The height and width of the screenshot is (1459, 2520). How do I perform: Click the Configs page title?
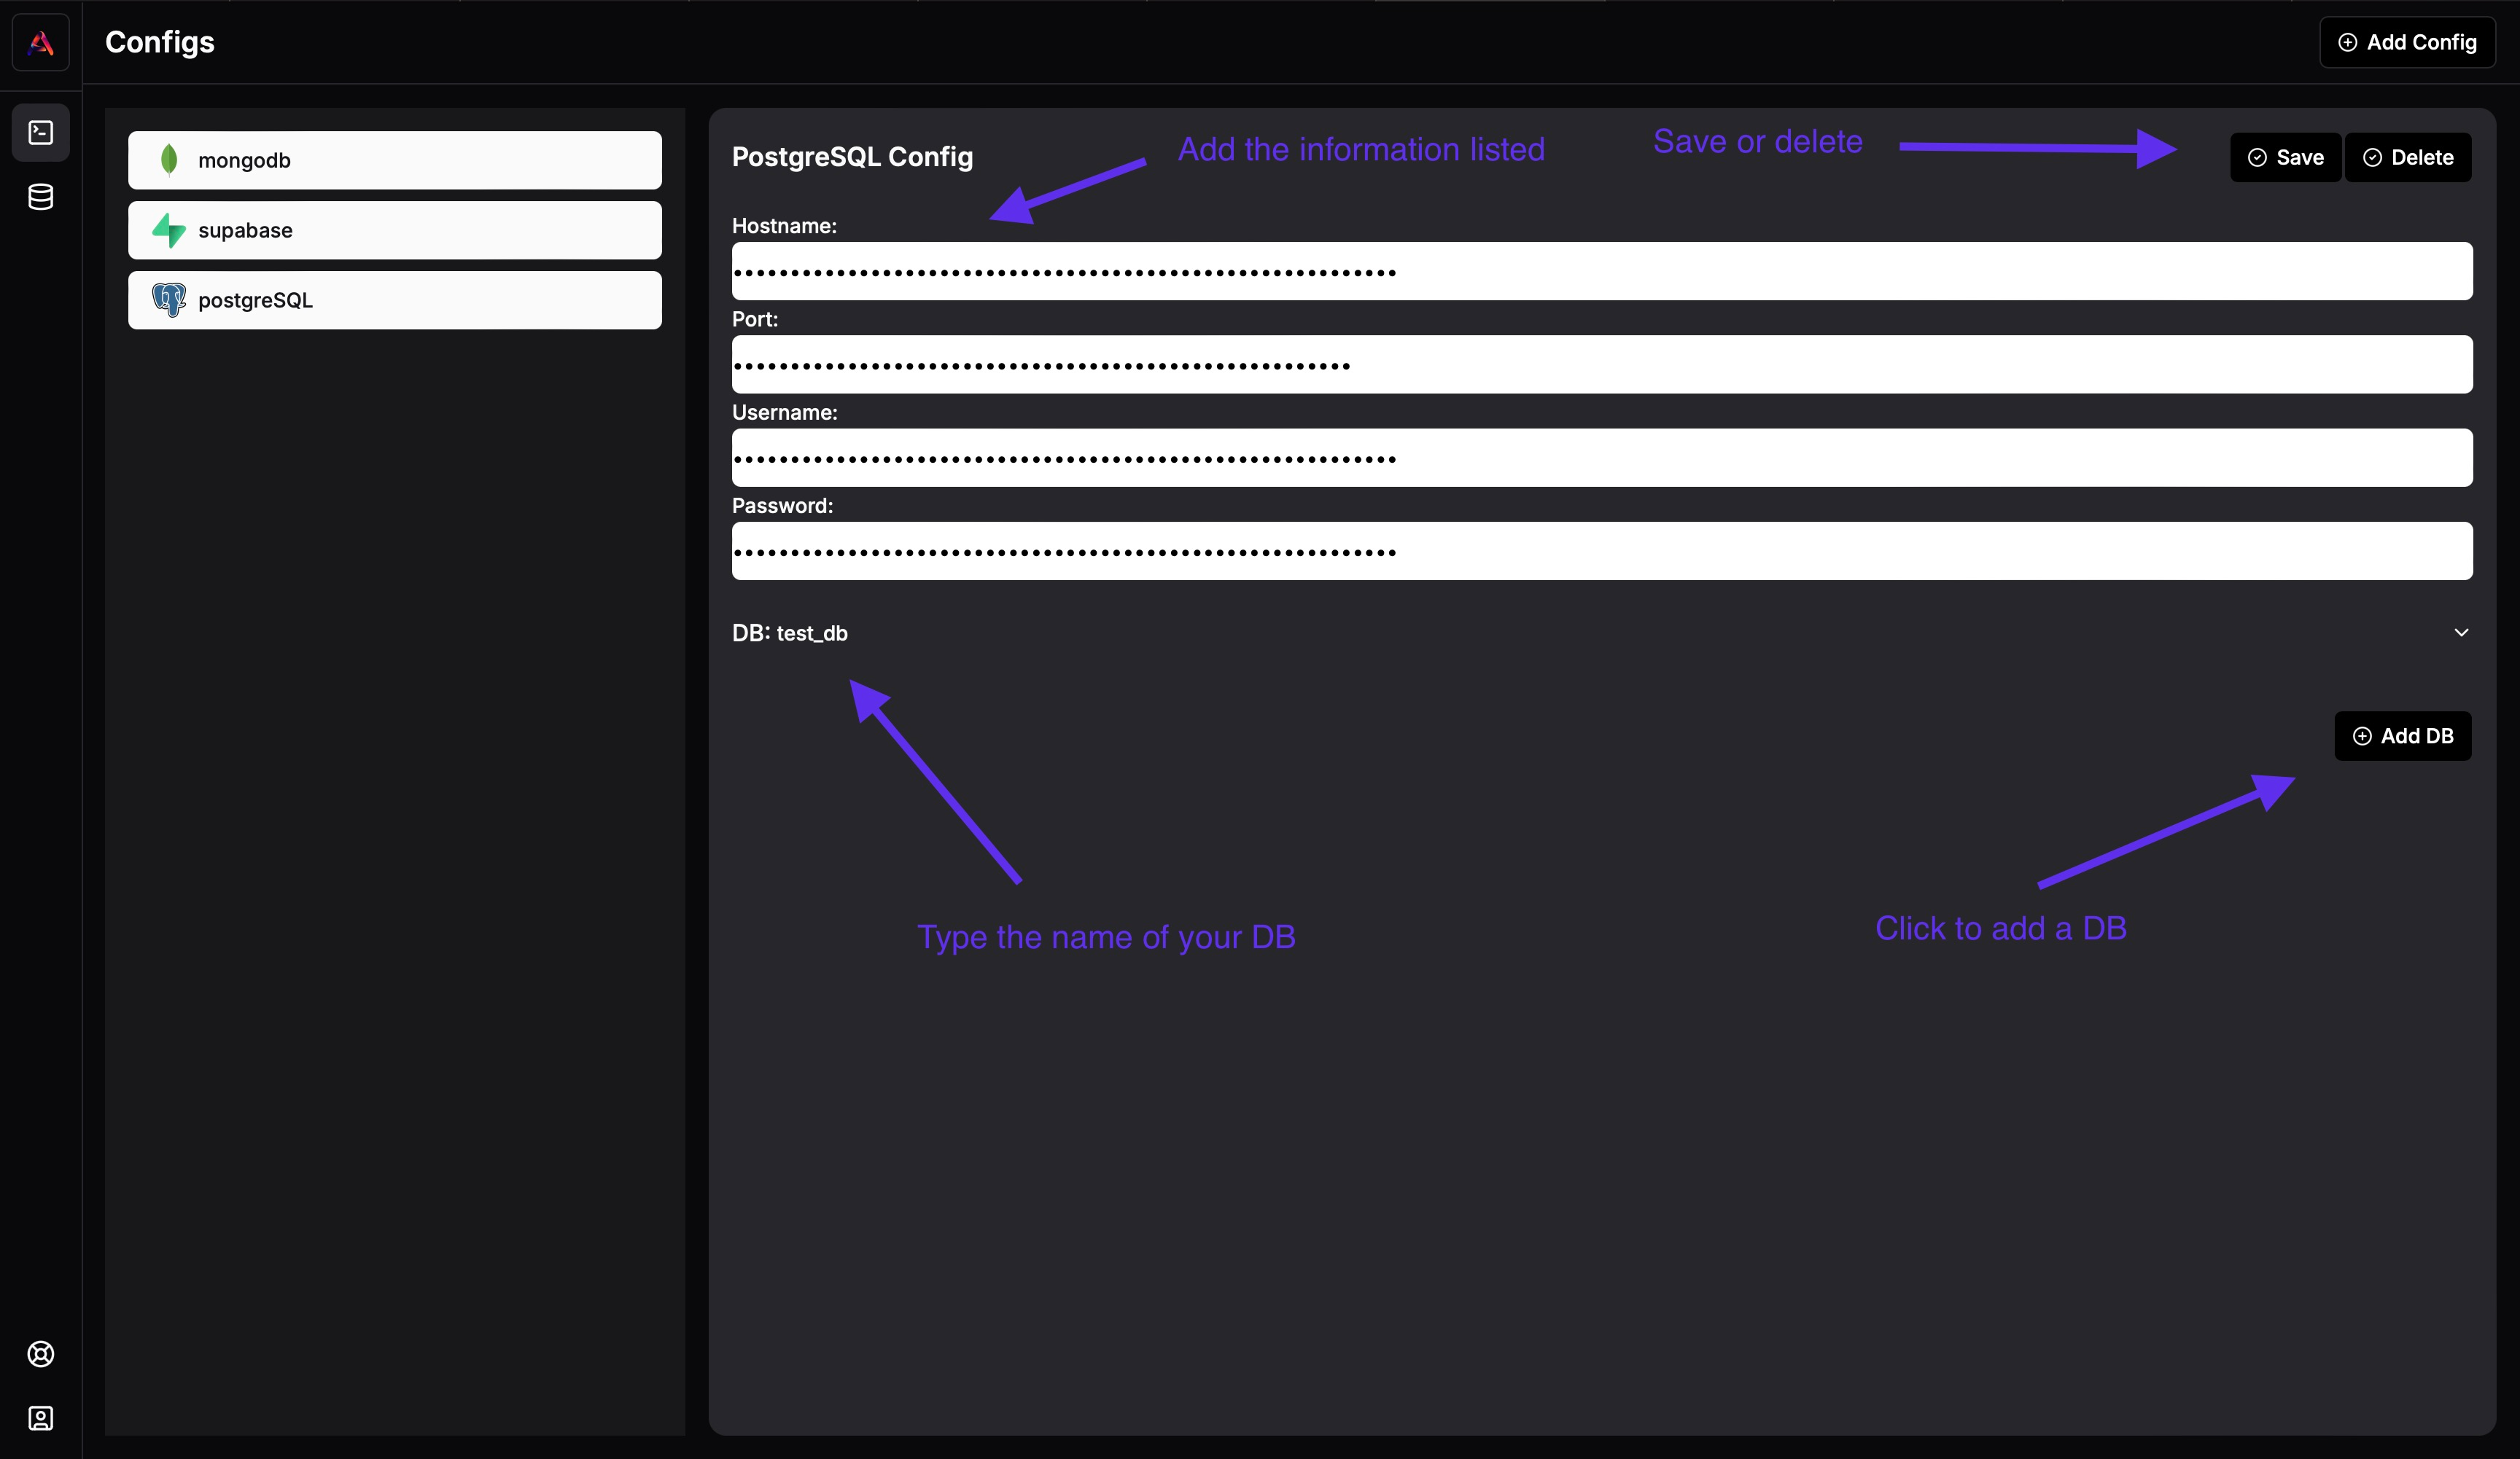pyautogui.click(x=160, y=42)
